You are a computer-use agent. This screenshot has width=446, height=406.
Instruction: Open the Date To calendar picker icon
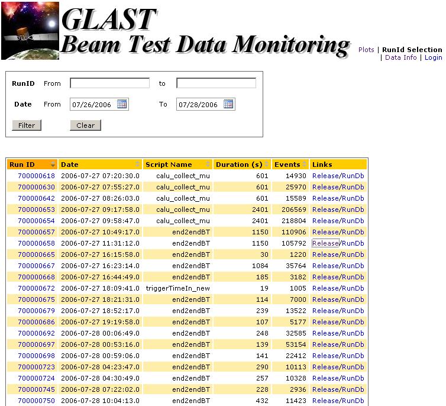point(228,104)
